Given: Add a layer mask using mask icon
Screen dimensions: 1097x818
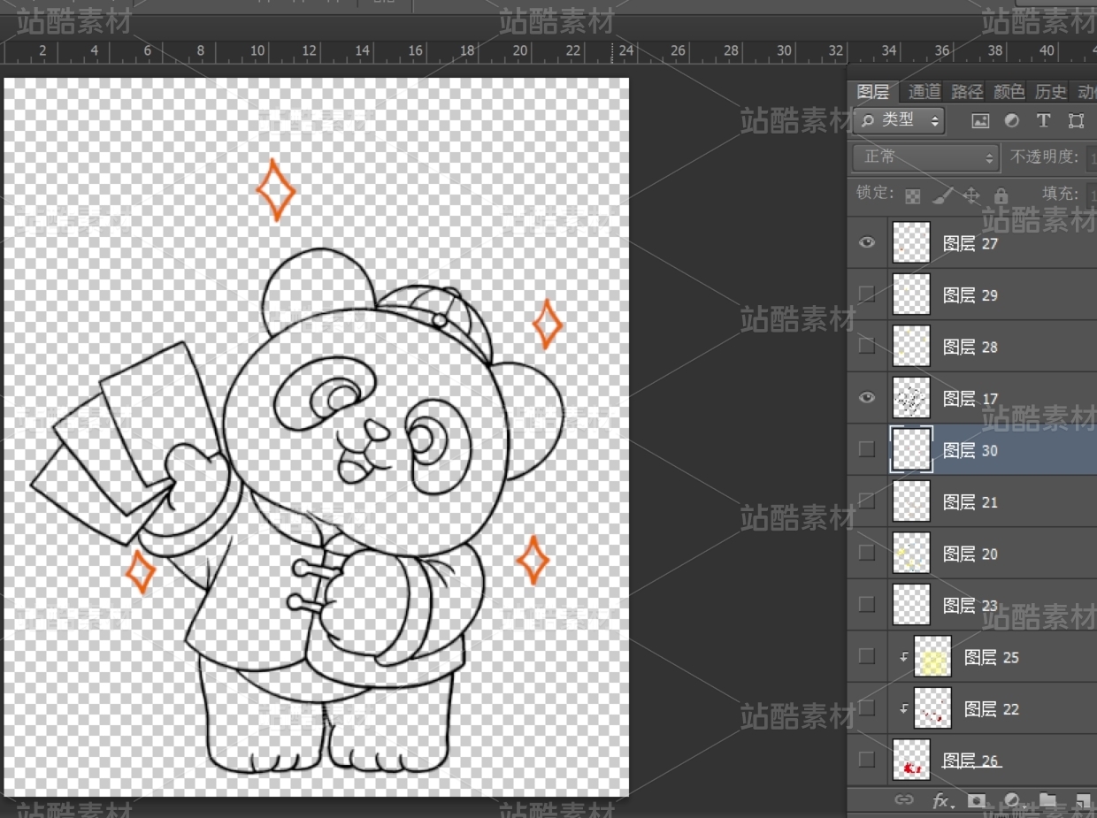Looking at the screenshot, I should coord(977,800).
